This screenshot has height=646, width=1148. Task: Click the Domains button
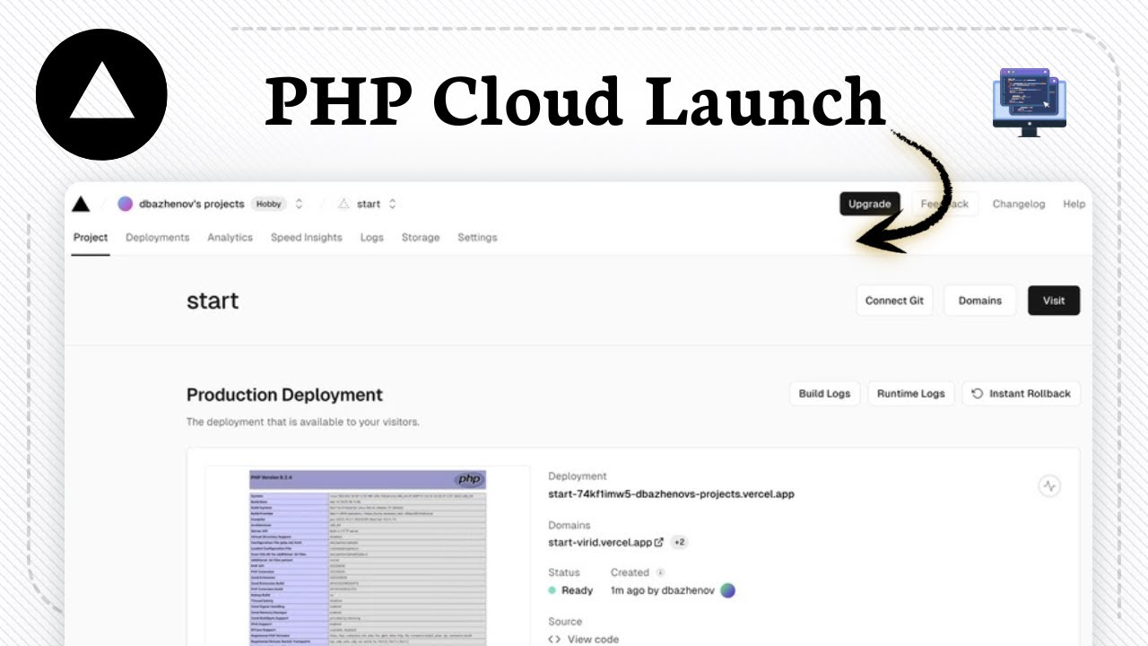click(x=980, y=301)
